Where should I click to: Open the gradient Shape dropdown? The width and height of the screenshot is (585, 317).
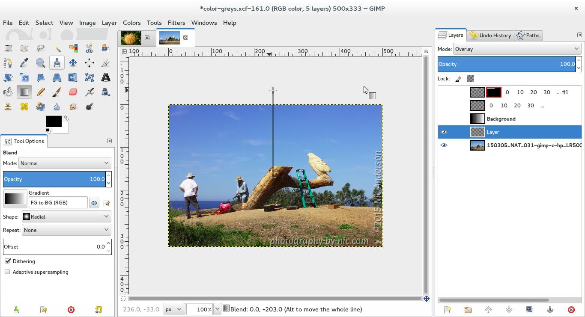[66, 216]
